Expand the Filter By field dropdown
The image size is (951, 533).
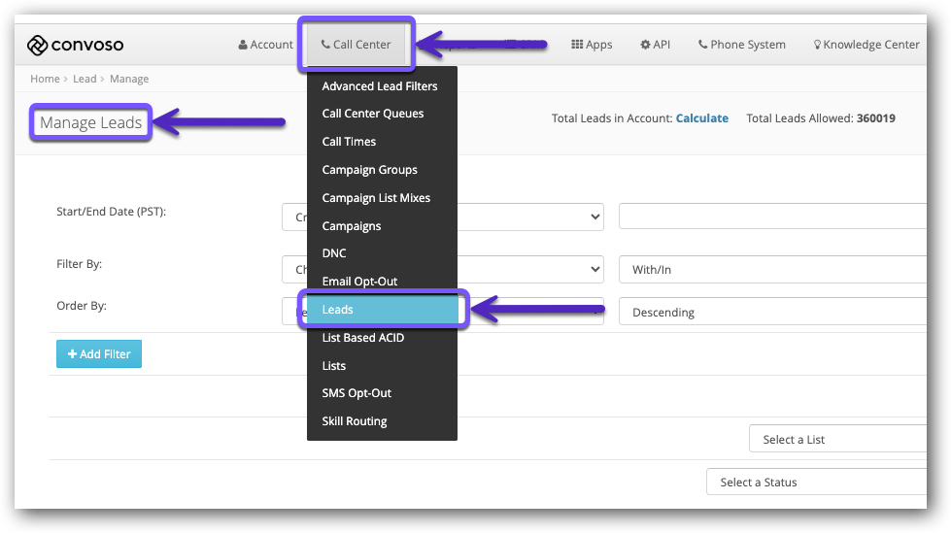[443, 269]
